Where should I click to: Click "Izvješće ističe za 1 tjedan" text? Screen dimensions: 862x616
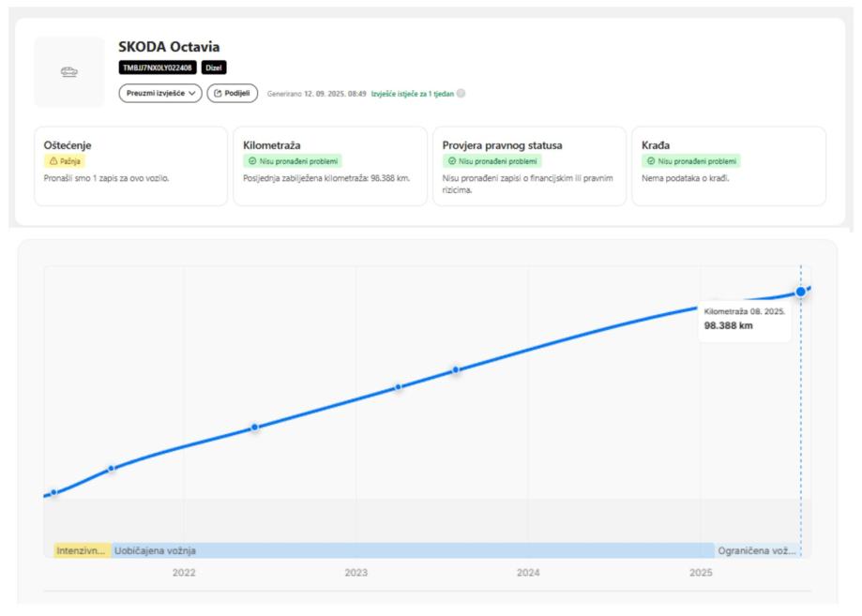click(412, 94)
